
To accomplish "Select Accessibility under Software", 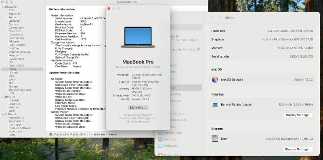I will pos(16,118).
